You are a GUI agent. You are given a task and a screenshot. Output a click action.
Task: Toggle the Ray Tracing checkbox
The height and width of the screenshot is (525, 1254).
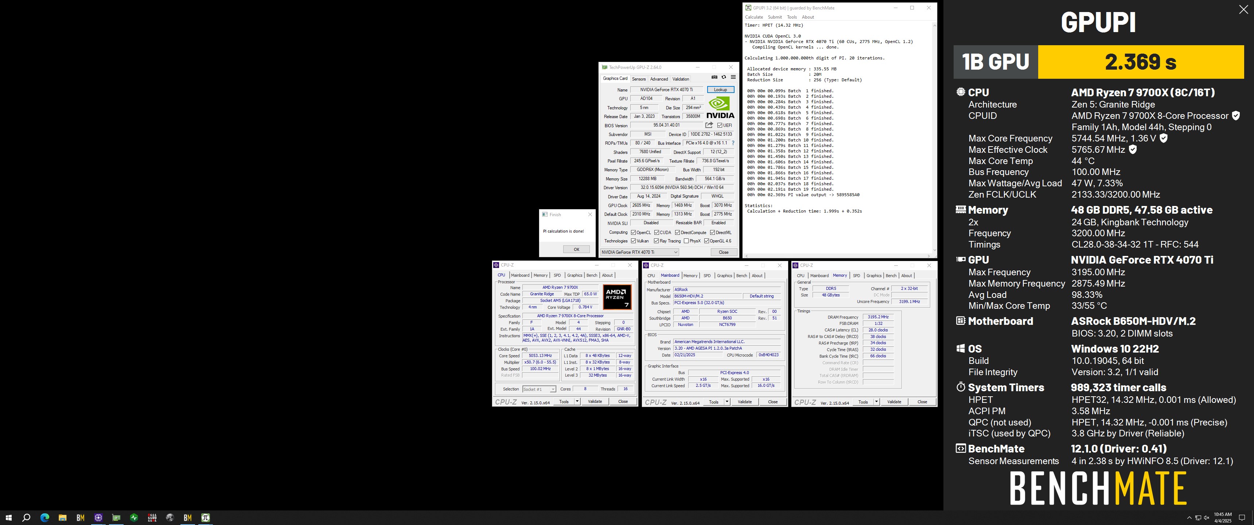pos(656,241)
